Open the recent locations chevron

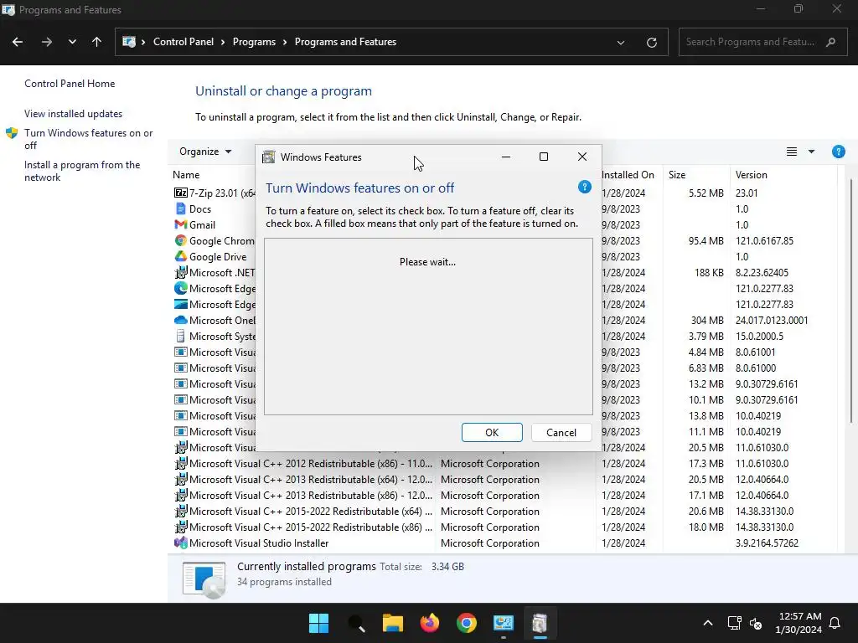72,42
